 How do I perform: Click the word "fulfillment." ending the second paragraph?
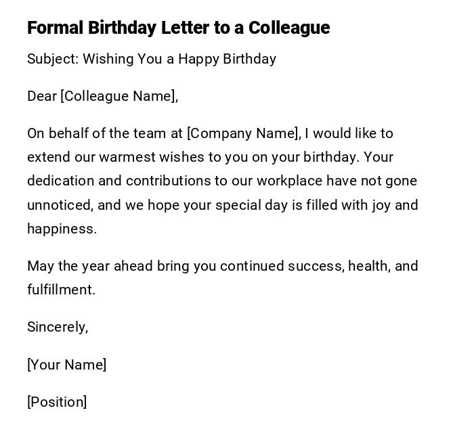point(61,290)
